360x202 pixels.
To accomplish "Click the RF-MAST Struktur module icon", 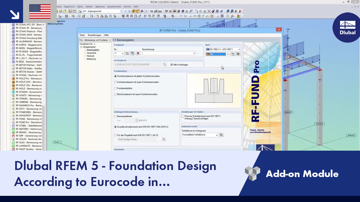I will [13, 149].
